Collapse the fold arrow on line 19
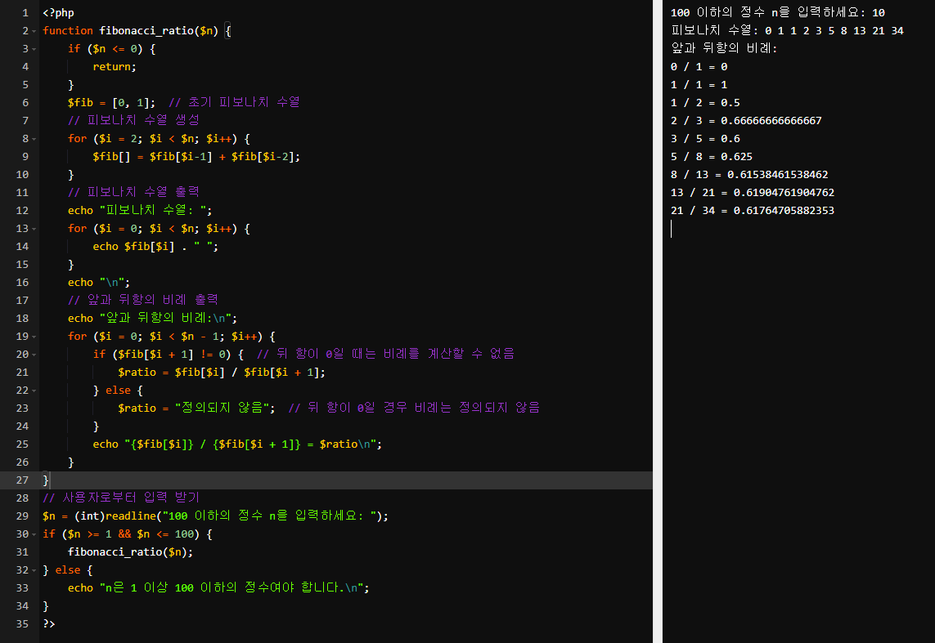 34,337
